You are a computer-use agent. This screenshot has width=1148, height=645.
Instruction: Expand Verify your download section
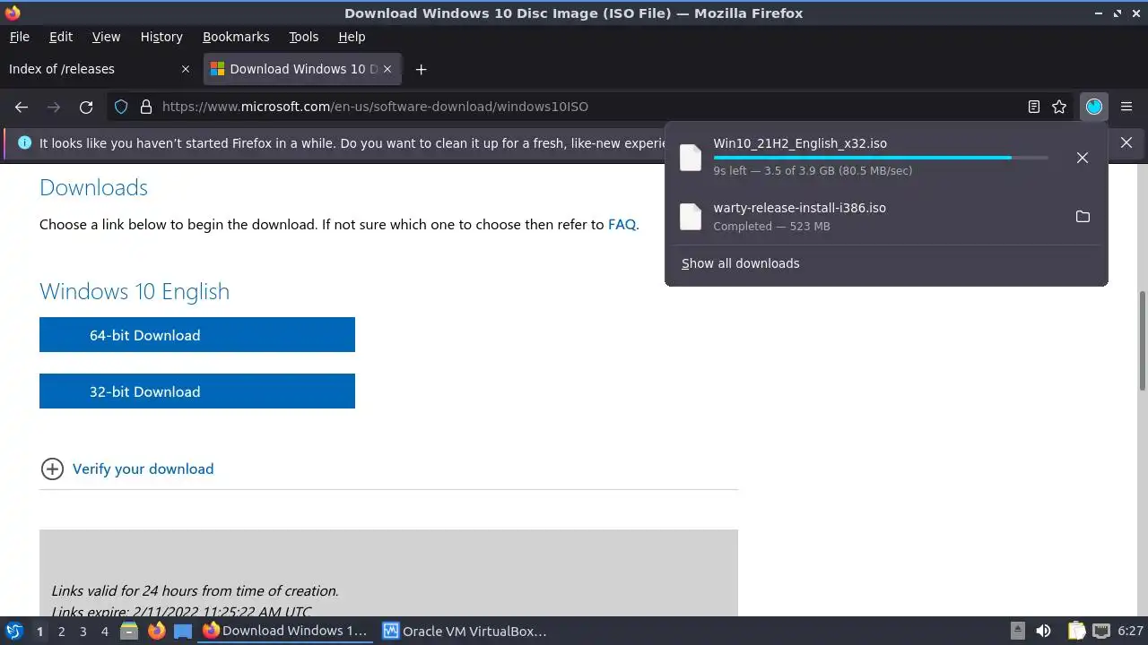(x=126, y=469)
